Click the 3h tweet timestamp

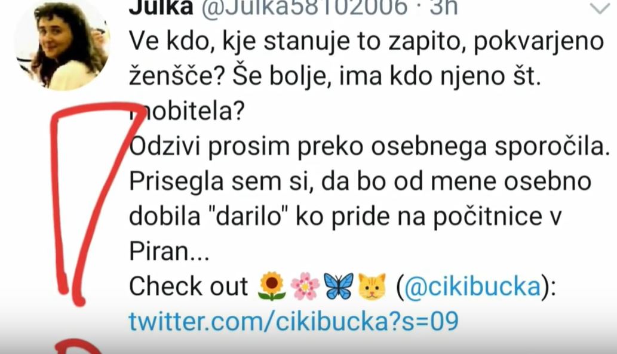[444, 7]
